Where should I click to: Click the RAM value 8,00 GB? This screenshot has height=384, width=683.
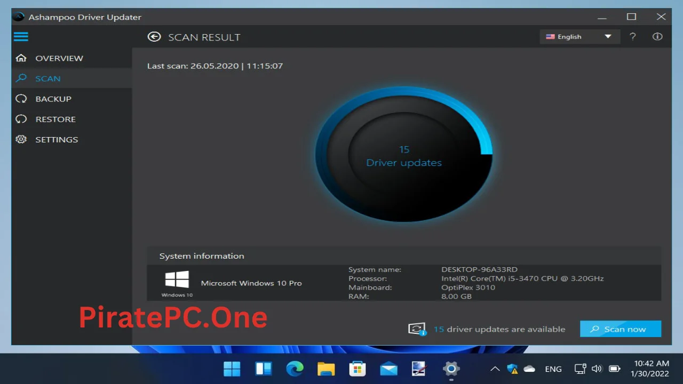[456, 297]
